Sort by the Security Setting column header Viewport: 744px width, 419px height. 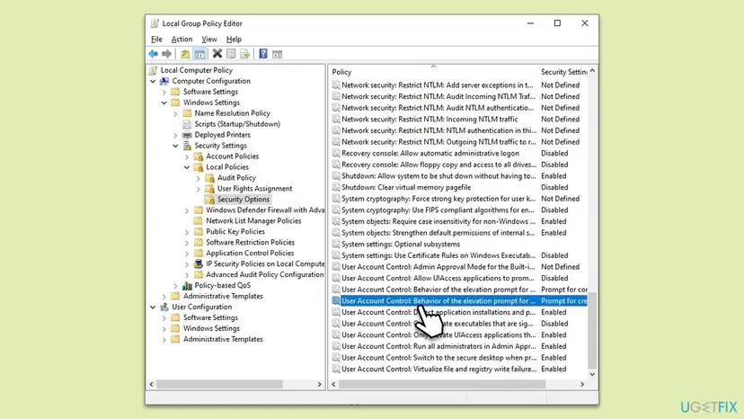[563, 72]
